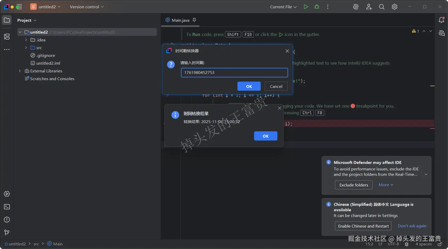Open the Git version control sidebar icon
Image resolution: width=448 pixels, height=249 pixels.
click(x=7, y=233)
